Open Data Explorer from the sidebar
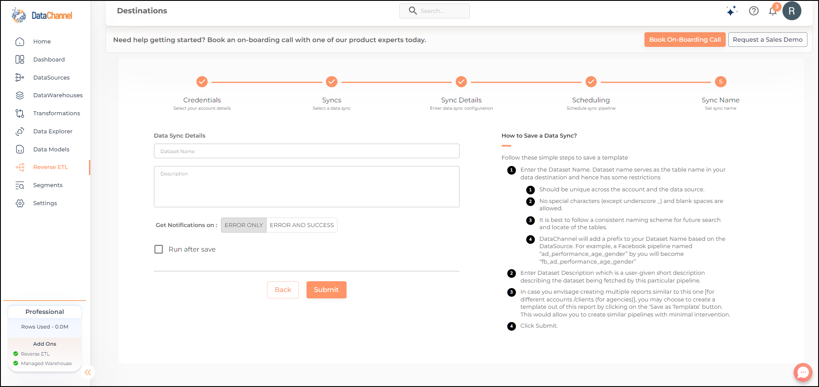Screen dimensions: 819x387 tap(52, 132)
